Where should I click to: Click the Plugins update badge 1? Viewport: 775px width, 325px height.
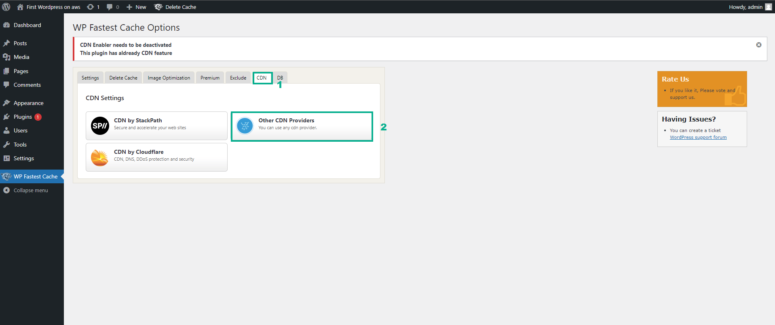coord(38,117)
